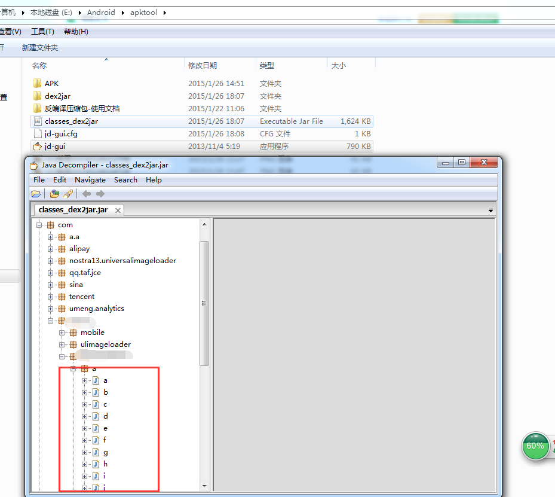The image size is (555, 497).
Task: Collapse the com package node
Action: pyautogui.click(x=39, y=225)
